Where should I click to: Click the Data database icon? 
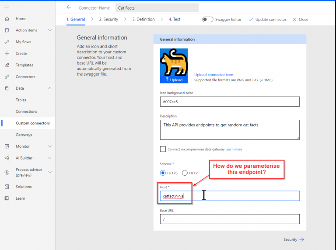[7, 88]
